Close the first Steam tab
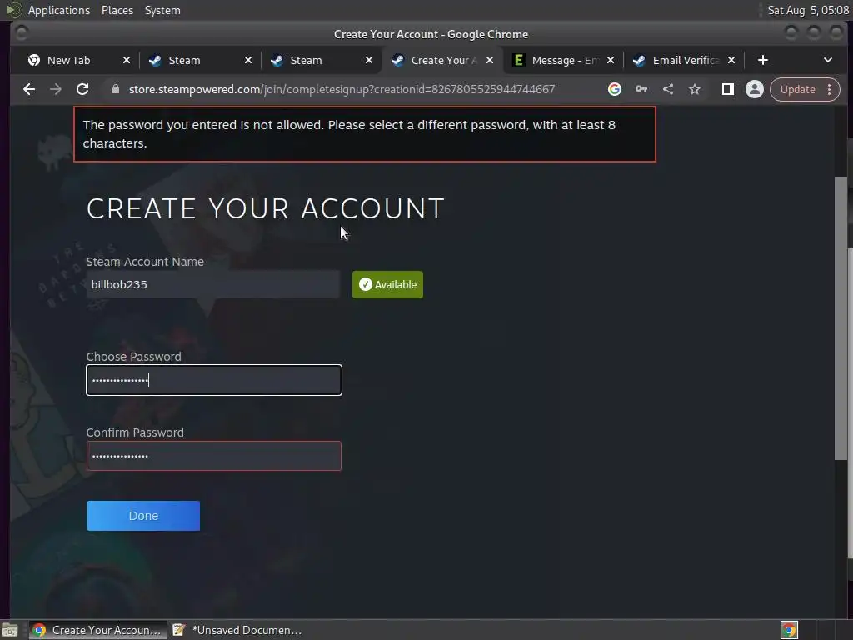 248,60
